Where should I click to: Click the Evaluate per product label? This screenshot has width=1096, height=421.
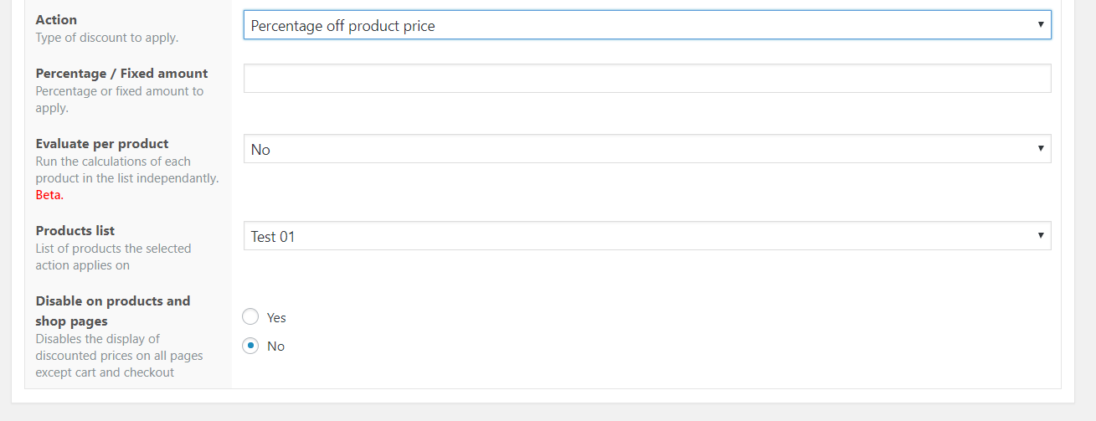pos(102,144)
